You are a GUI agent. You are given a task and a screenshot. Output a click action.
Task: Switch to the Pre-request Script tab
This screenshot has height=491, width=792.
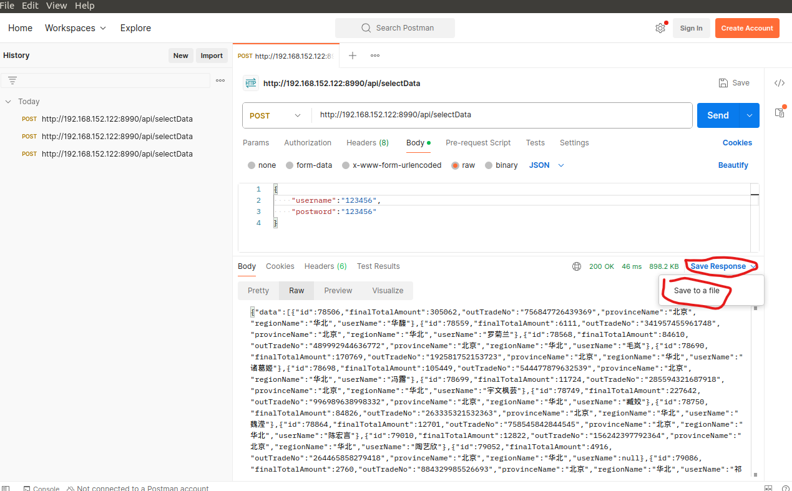tap(478, 143)
